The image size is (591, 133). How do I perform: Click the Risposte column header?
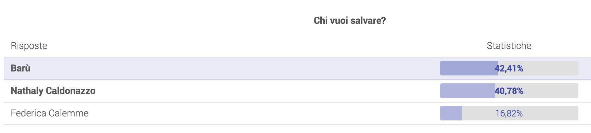pos(29,46)
